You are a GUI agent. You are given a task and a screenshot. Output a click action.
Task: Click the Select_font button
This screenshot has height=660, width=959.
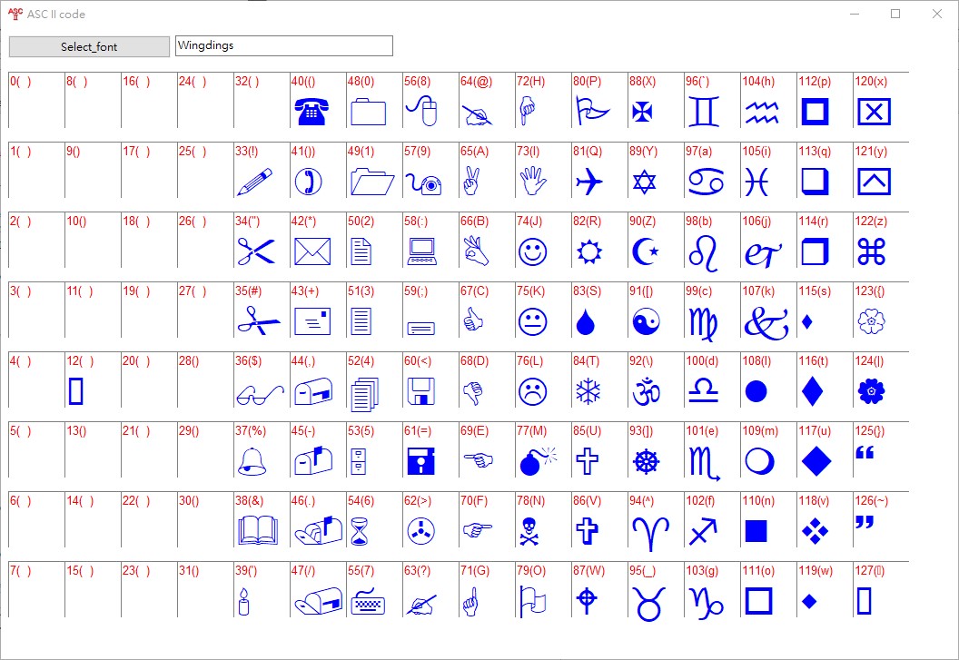(89, 46)
